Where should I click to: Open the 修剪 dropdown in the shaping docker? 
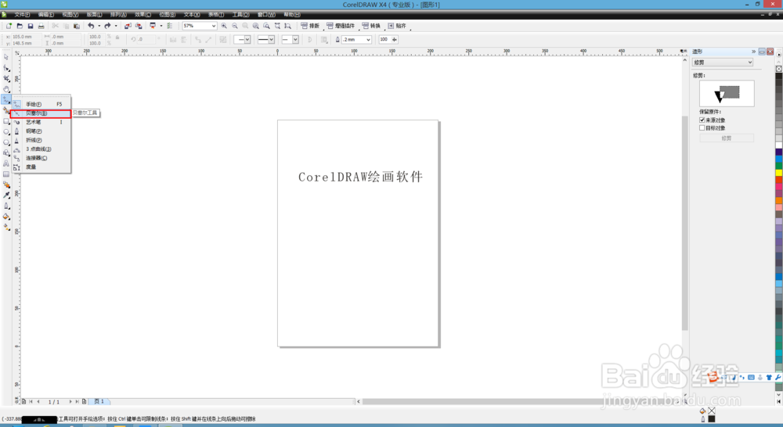pyautogui.click(x=723, y=63)
